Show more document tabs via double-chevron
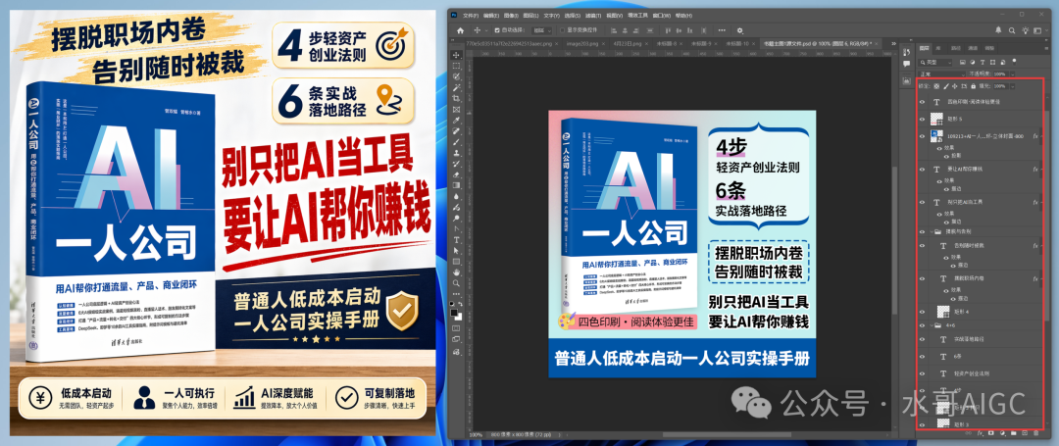Screen dimensions: 1059x446 893,44
